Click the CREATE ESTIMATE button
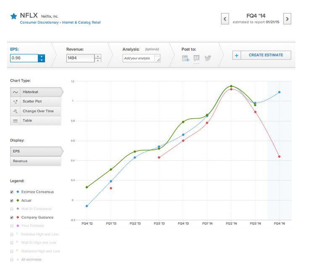The height and width of the screenshot is (274, 326). pyautogui.click(x=266, y=55)
